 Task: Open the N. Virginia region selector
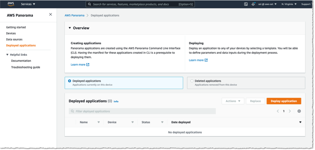click(289, 4)
